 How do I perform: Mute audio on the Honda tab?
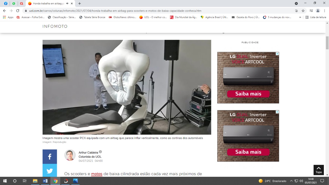point(67,4)
